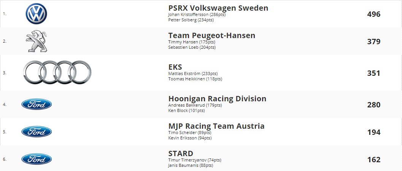This screenshot has width=402, height=171.
Task: Click the 162 points total
Action: (373, 159)
